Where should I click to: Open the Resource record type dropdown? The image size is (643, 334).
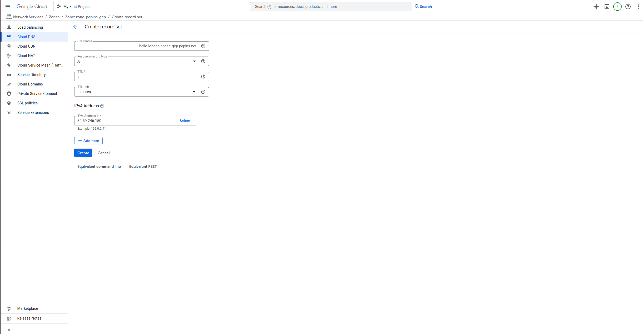coord(194,61)
